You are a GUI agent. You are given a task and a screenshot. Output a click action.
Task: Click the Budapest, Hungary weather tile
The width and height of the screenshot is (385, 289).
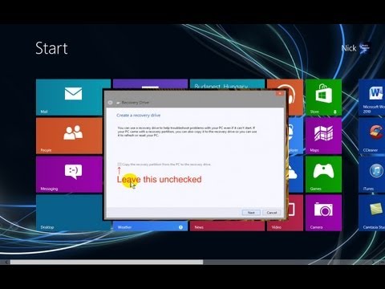click(x=227, y=84)
